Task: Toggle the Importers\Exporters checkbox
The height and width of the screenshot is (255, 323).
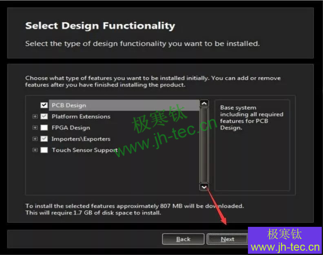Action: (x=44, y=139)
